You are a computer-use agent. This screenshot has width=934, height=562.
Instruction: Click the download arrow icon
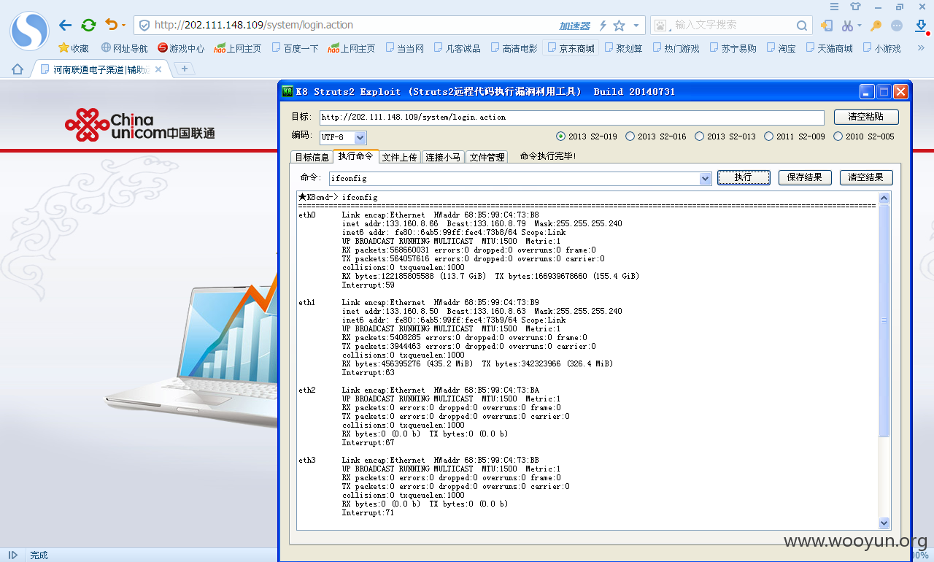click(921, 26)
